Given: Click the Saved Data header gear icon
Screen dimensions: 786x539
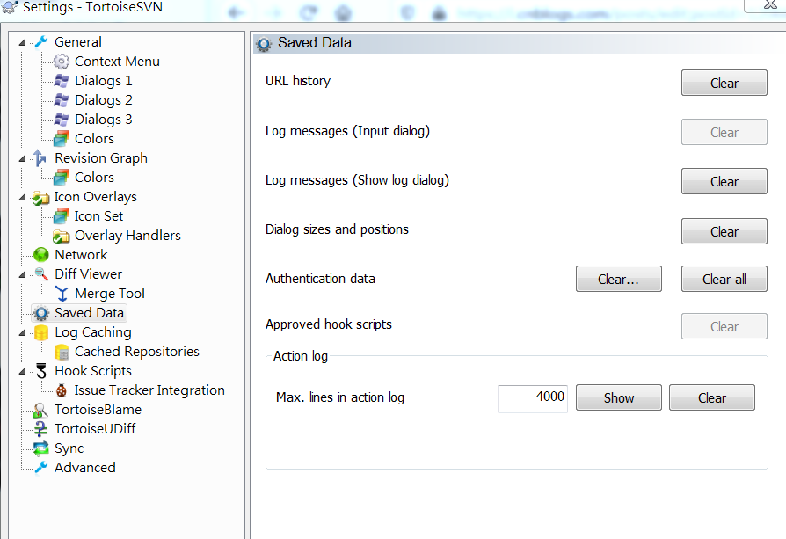Looking at the screenshot, I should click(264, 44).
